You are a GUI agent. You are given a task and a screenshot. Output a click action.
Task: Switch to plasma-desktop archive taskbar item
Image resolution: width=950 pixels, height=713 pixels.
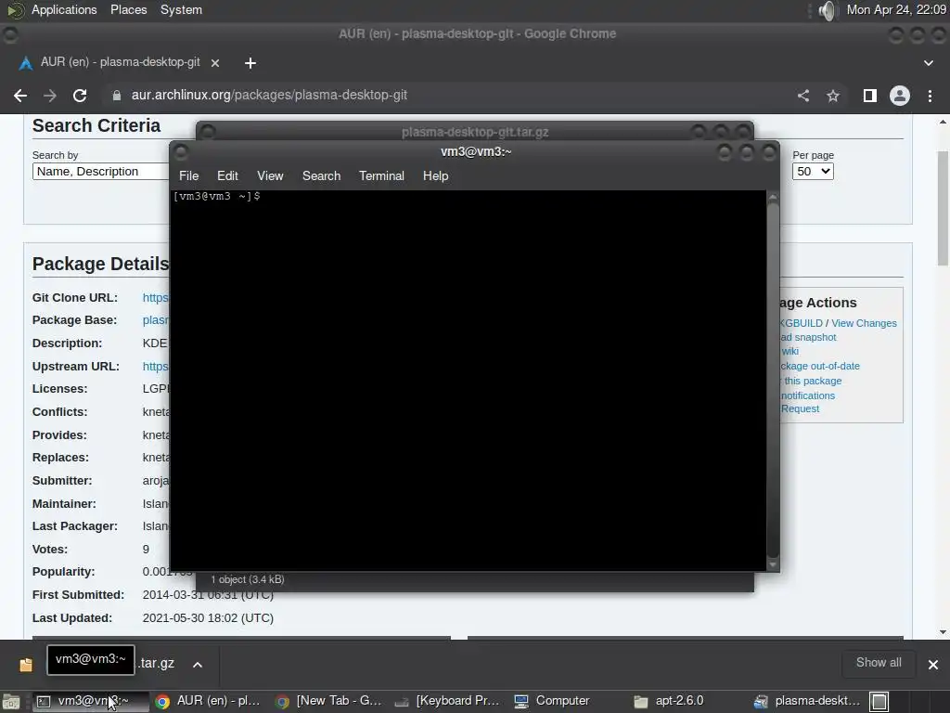click(x=808, y=701)
